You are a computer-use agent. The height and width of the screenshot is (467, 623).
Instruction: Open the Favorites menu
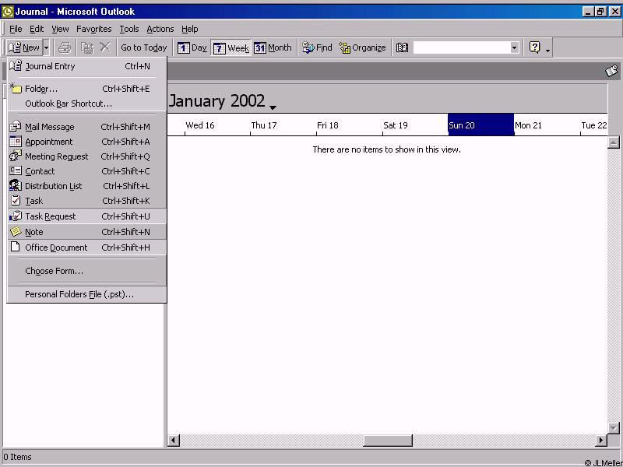[x=93, y=29]
